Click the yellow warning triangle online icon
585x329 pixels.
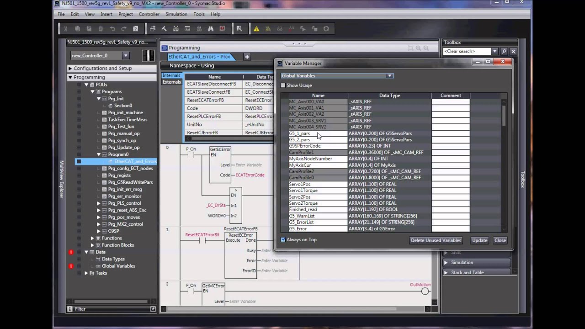pos(256,29)
